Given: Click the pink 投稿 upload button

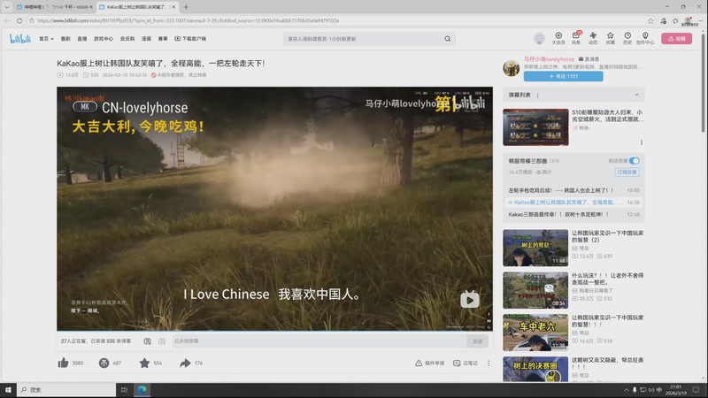Looking at the screenshot, I should point(676,39).
